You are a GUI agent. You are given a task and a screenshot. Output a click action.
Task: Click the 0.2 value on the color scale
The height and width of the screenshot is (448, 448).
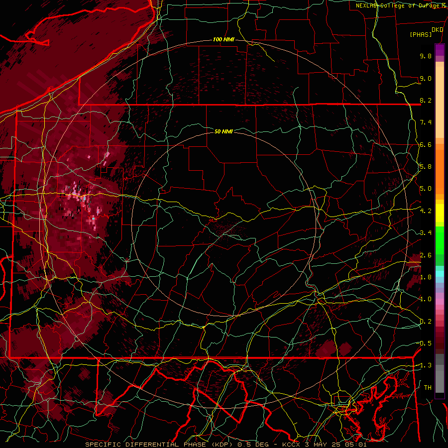click(x=426, y=322)
